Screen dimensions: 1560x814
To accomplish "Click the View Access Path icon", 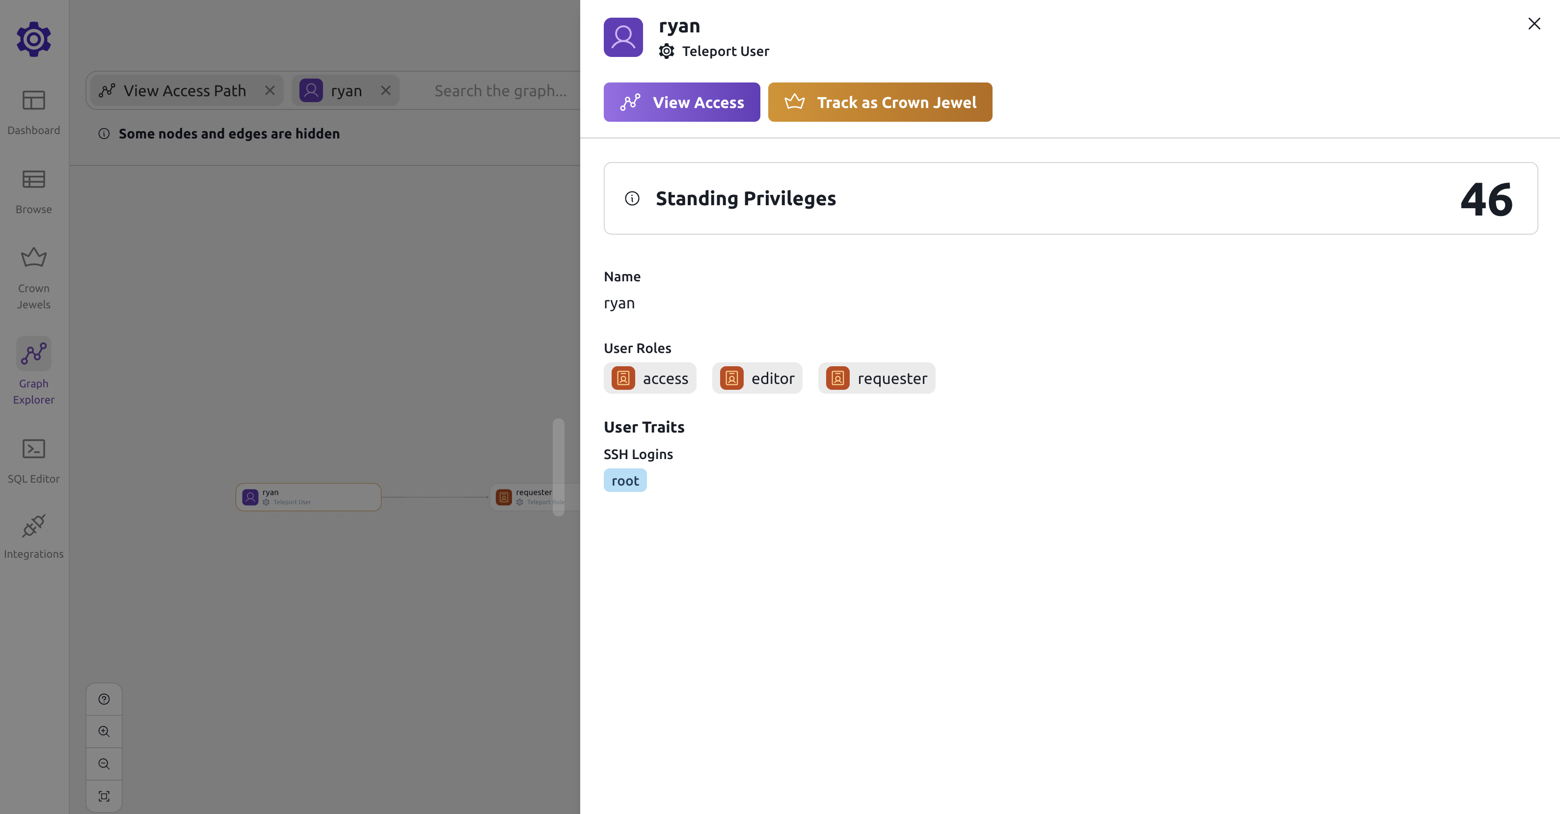I will (106, 90).
